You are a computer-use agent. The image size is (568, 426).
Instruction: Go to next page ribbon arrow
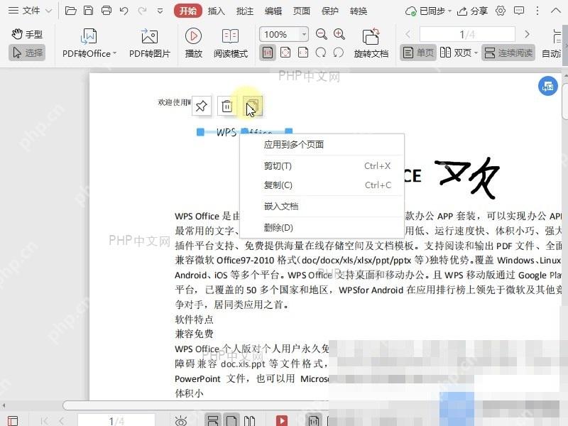tap(527, 34)
